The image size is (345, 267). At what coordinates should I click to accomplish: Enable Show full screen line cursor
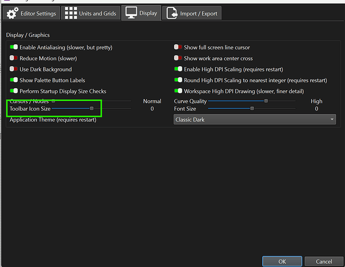pos(178,48)
